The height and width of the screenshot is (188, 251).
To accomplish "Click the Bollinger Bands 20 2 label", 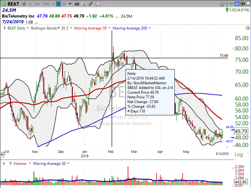I will tap(50, 28).
